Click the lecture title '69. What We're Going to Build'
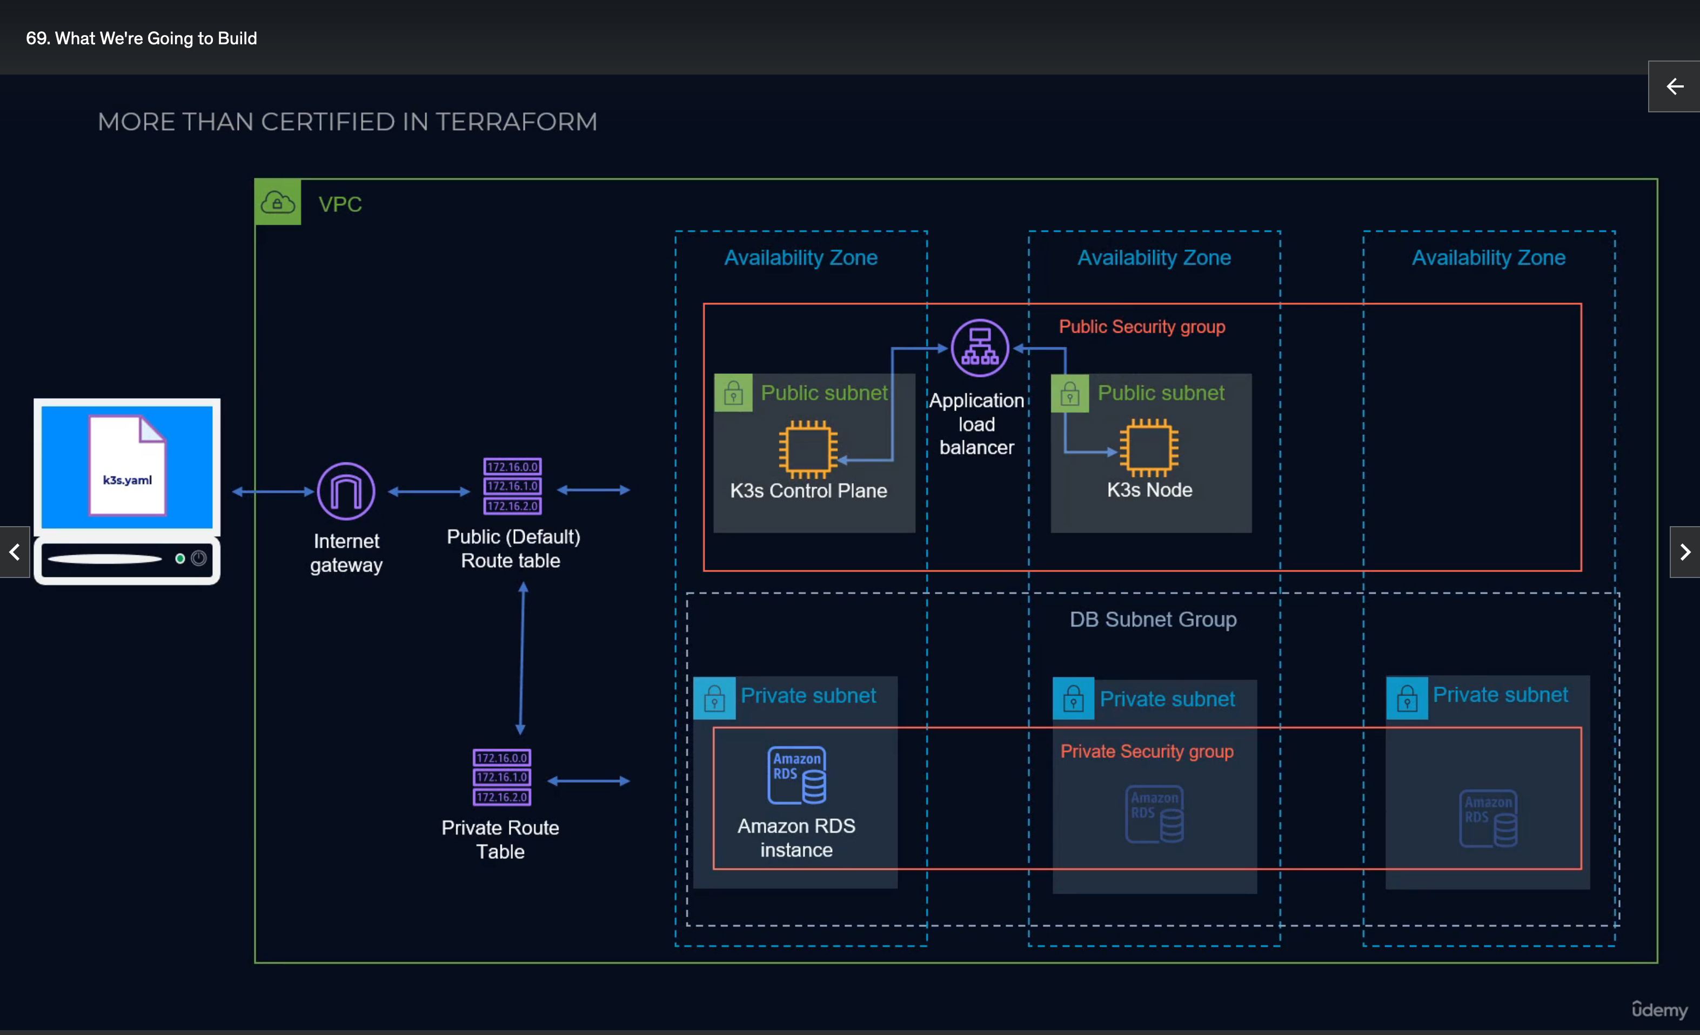Viewport: 1700px width, 1035px height. [142, 38]
